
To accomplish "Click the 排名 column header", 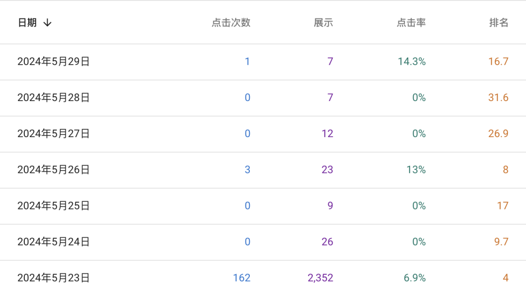I will pos(499,23).
